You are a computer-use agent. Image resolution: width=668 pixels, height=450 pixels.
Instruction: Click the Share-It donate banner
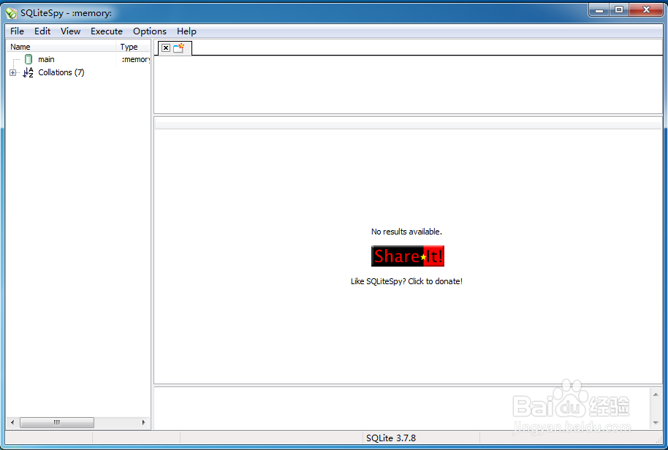click(x=408, y=256)
